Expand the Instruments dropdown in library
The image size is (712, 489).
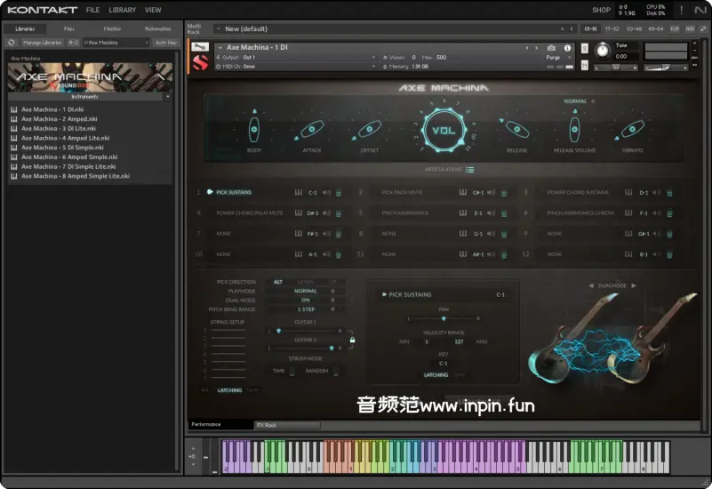point(168,97)
